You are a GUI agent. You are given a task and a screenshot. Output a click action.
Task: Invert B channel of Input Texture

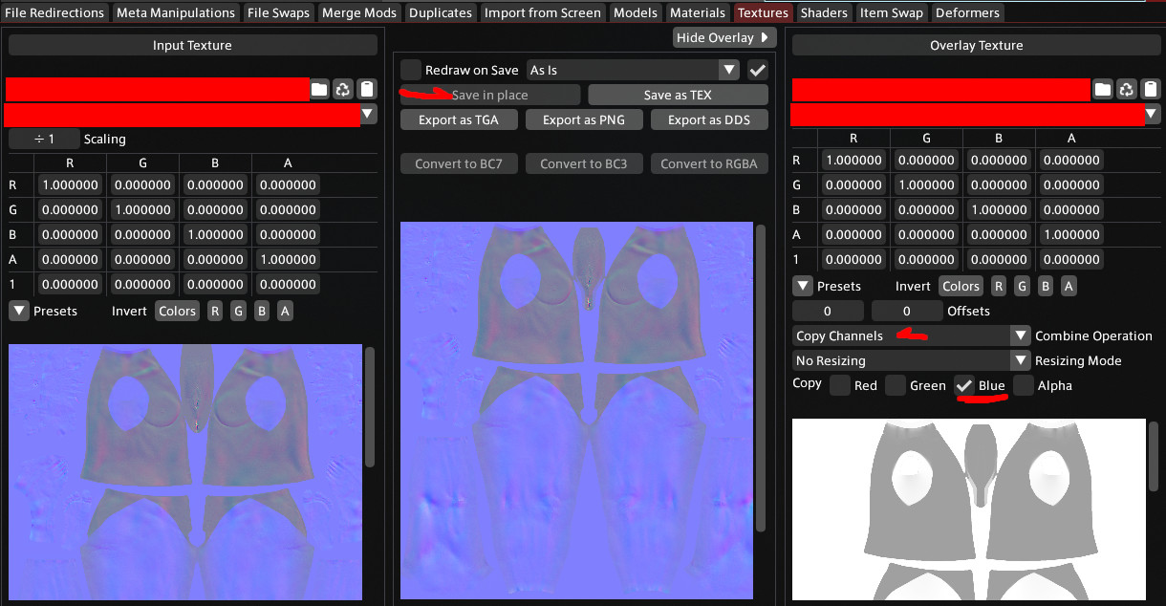point(262,311)
